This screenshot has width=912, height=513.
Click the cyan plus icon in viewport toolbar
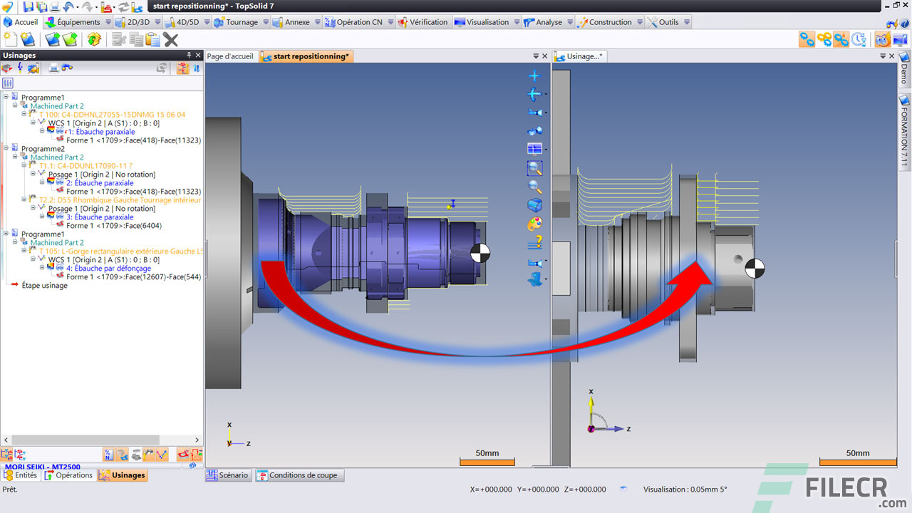tap(534, 76)
